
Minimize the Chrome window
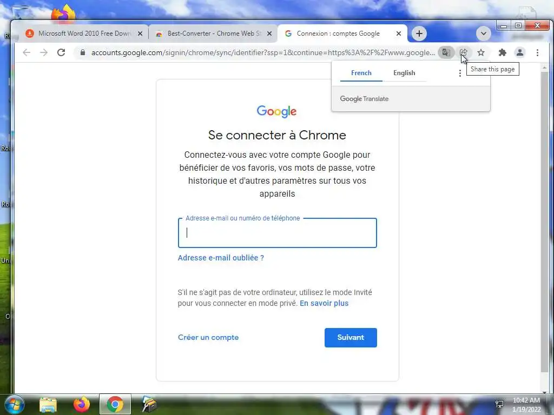pyautogui.click(x=504, y=26)
